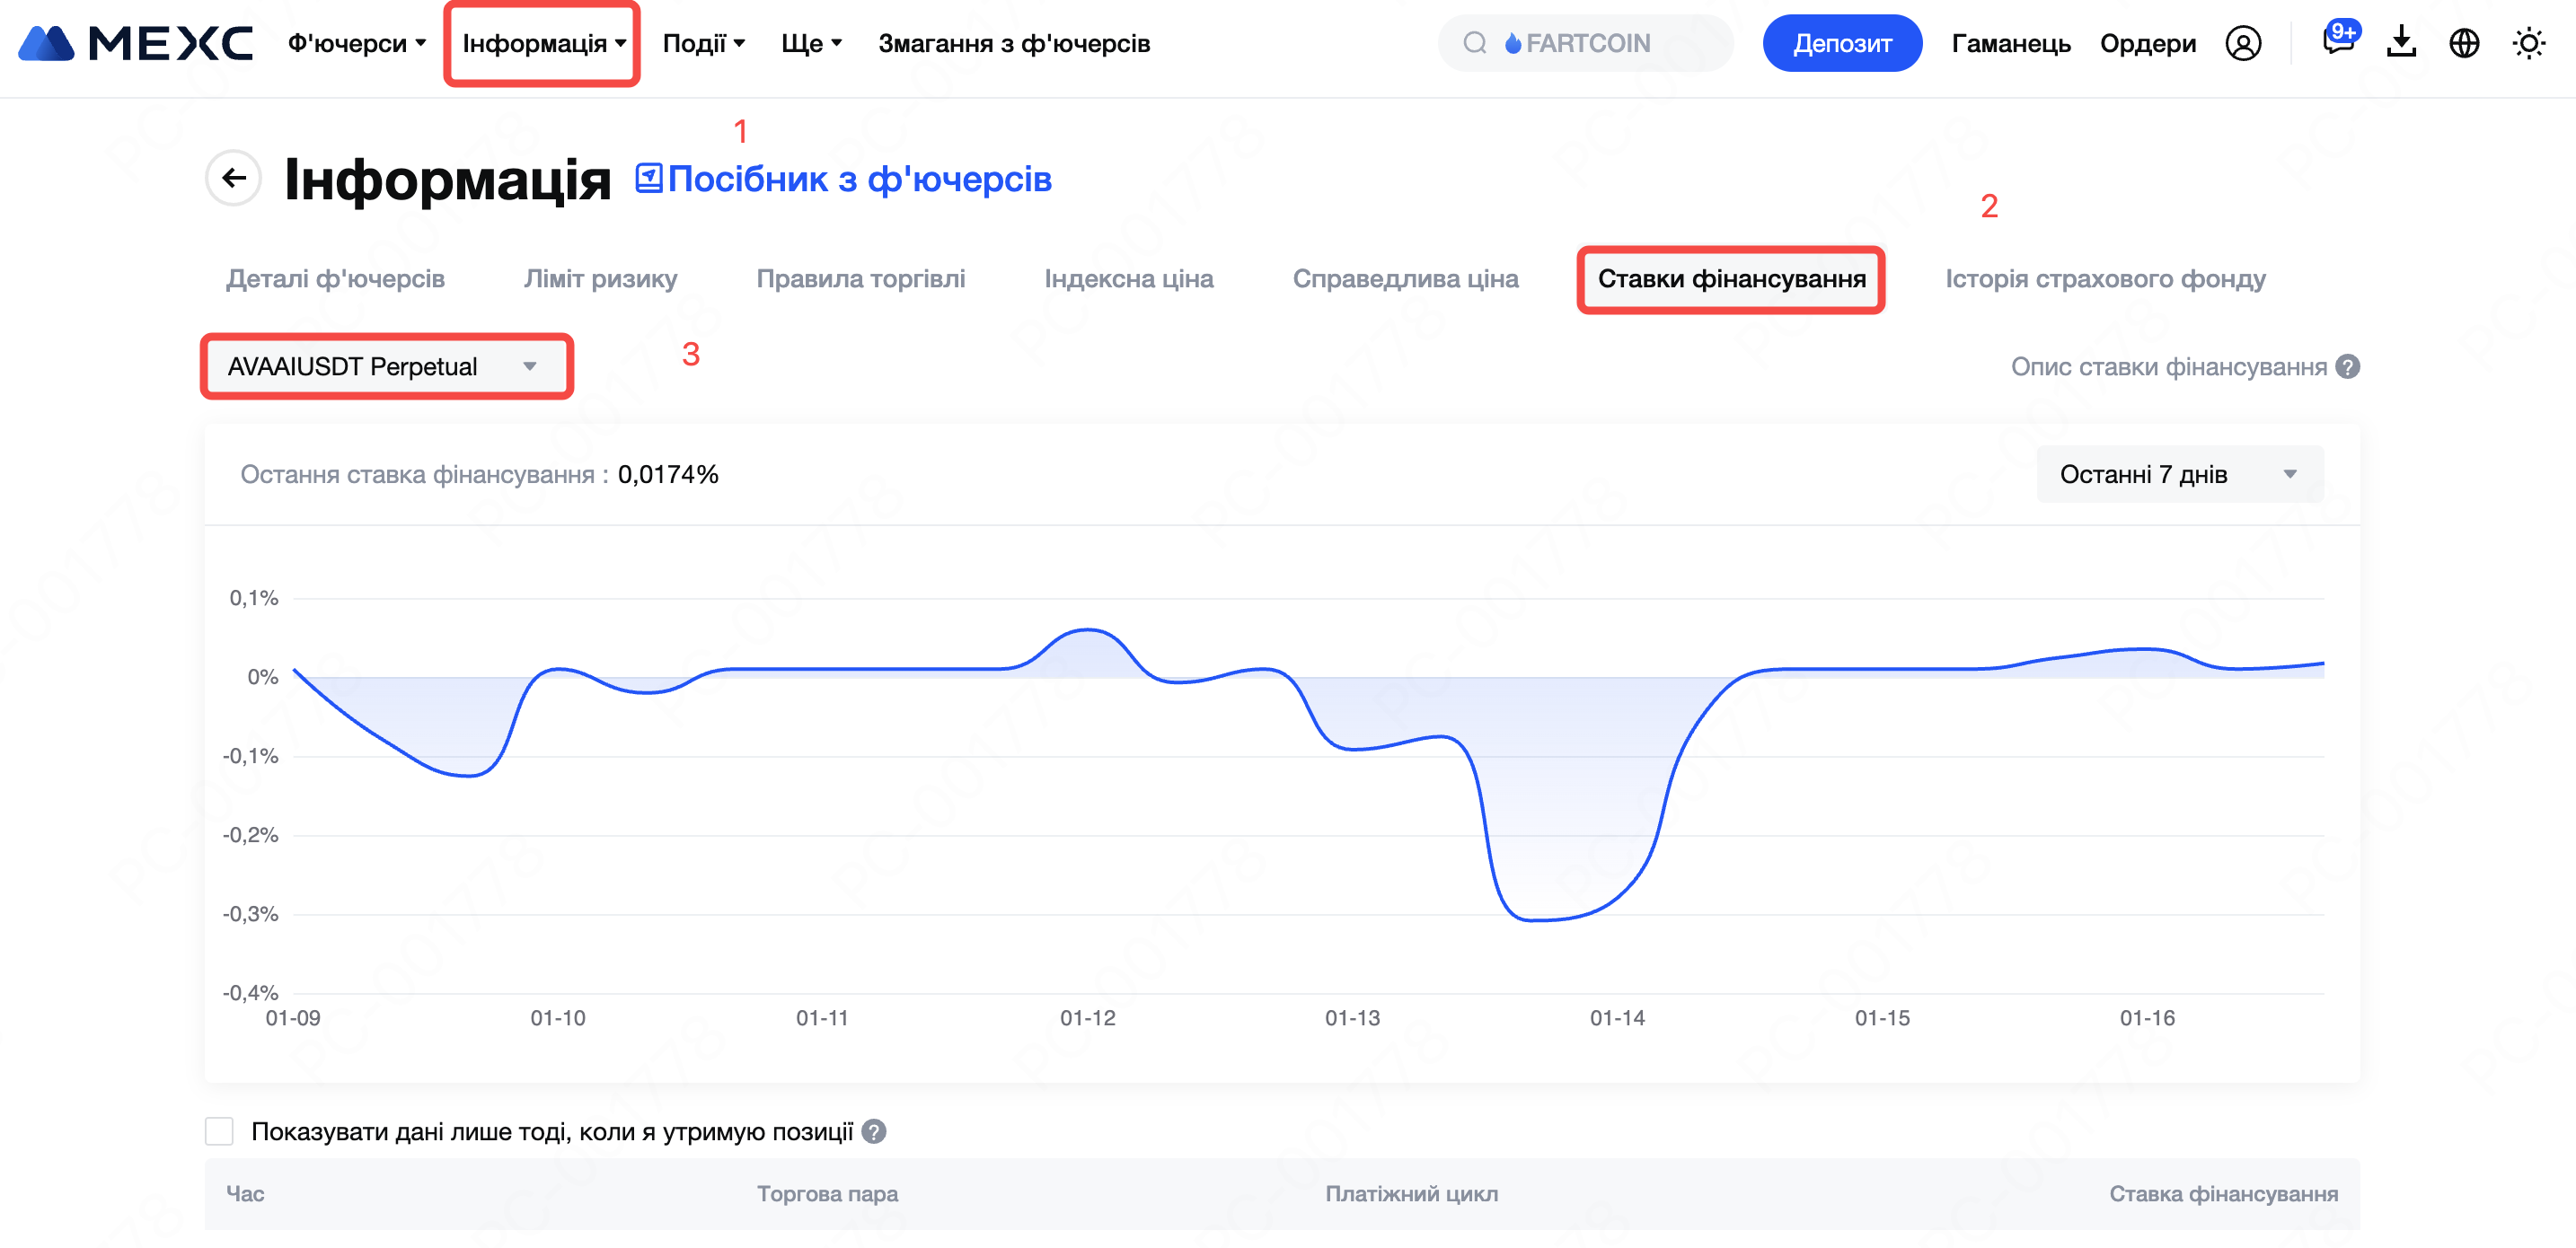This screenshot has width=2576, height=1248.
Task: Open the AVAAIUSDT Perpetual pair dropdown
Action: (385, 367)
